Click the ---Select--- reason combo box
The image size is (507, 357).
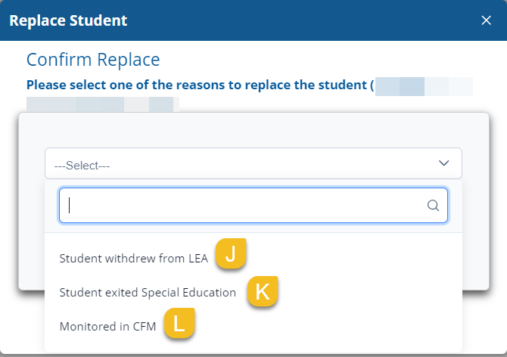click(253, 163)
